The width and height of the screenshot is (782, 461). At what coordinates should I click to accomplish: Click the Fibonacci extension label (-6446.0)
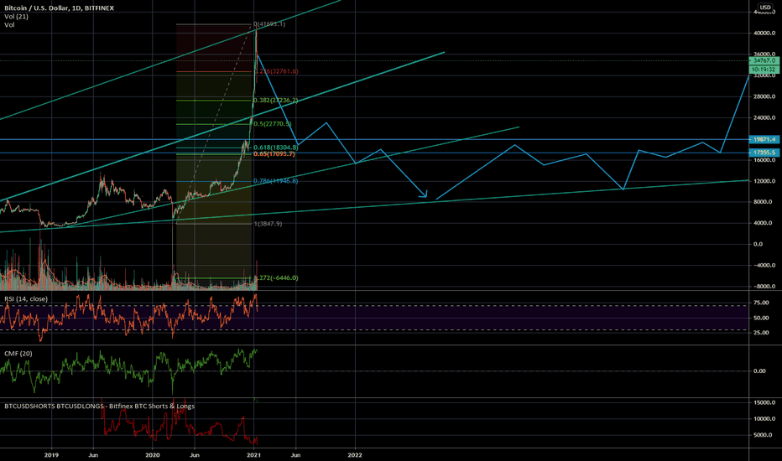[277, 277]
